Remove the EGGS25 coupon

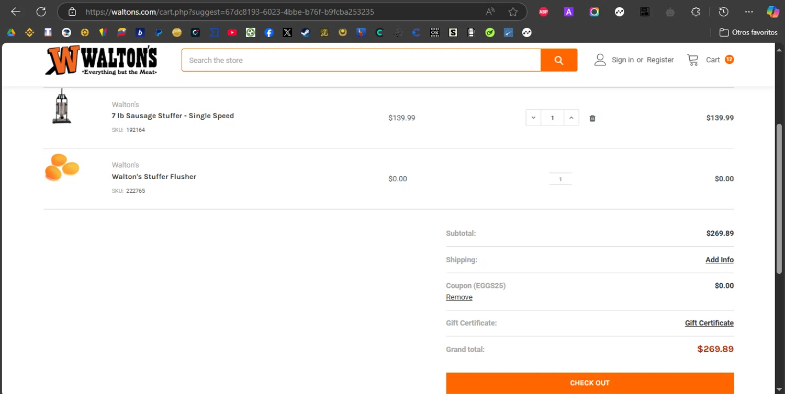click(x=459, y=297)
